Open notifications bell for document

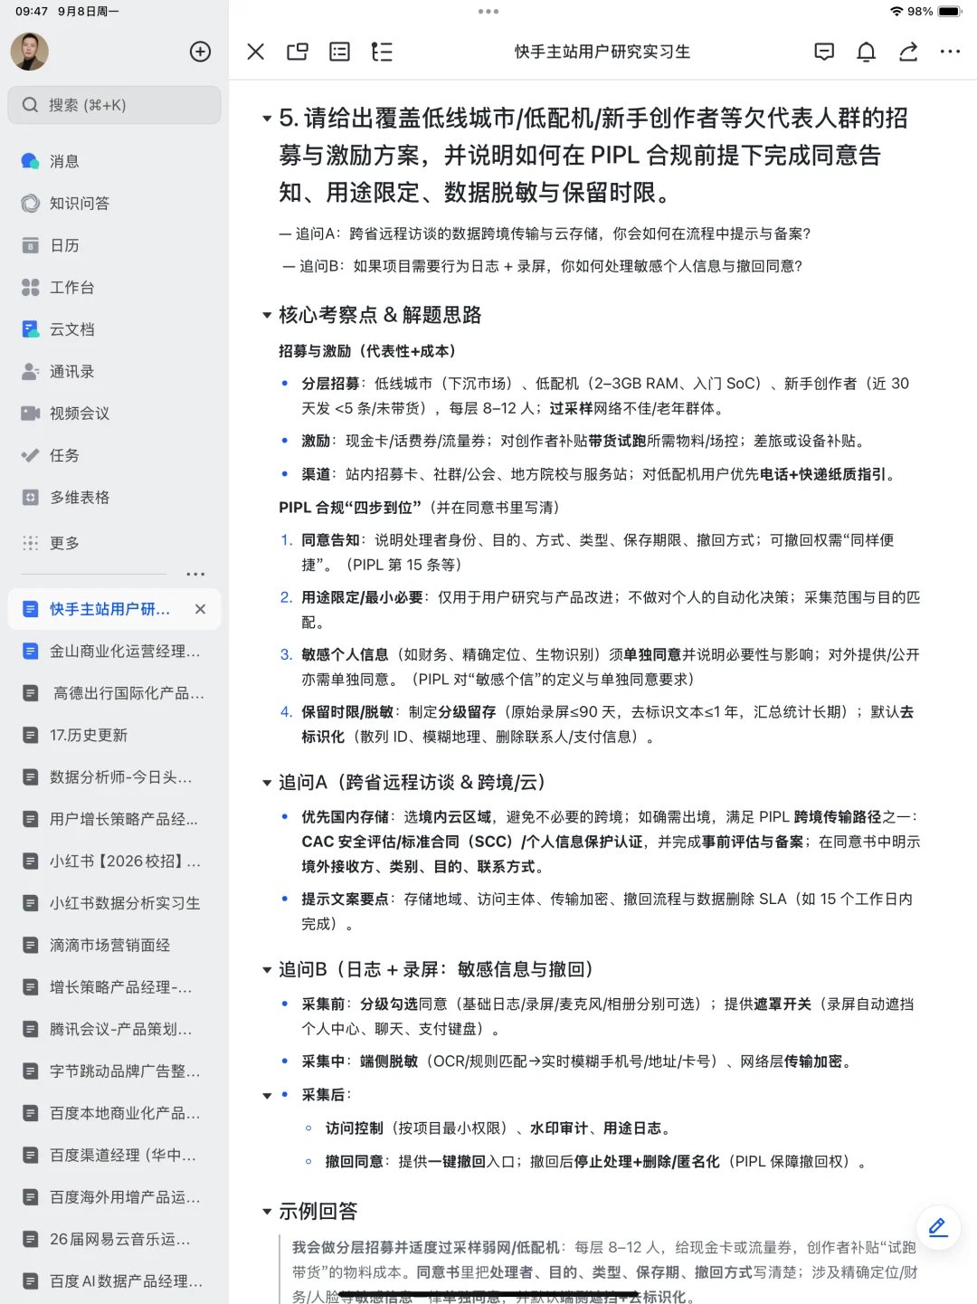click(x=867, y=52)
